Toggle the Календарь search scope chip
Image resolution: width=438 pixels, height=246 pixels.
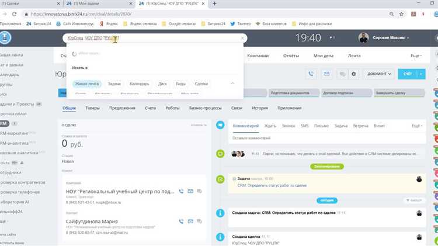click(x=139, y=84)
